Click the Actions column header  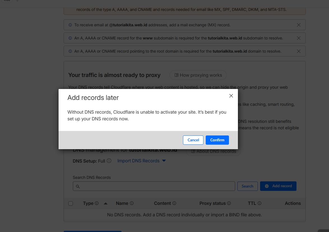point(293,203)
